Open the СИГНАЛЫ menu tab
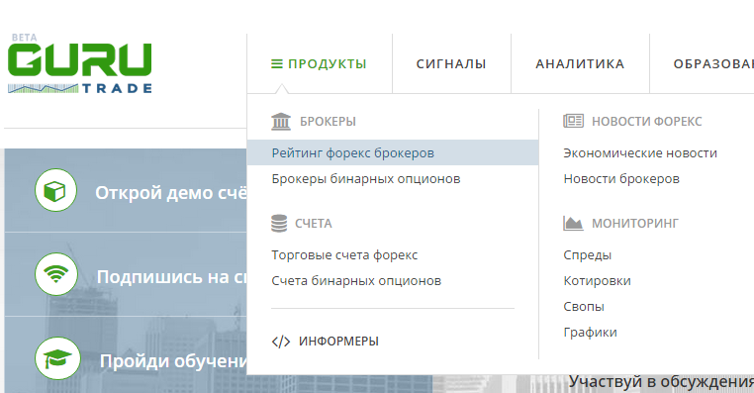 (x=451, y=64)
